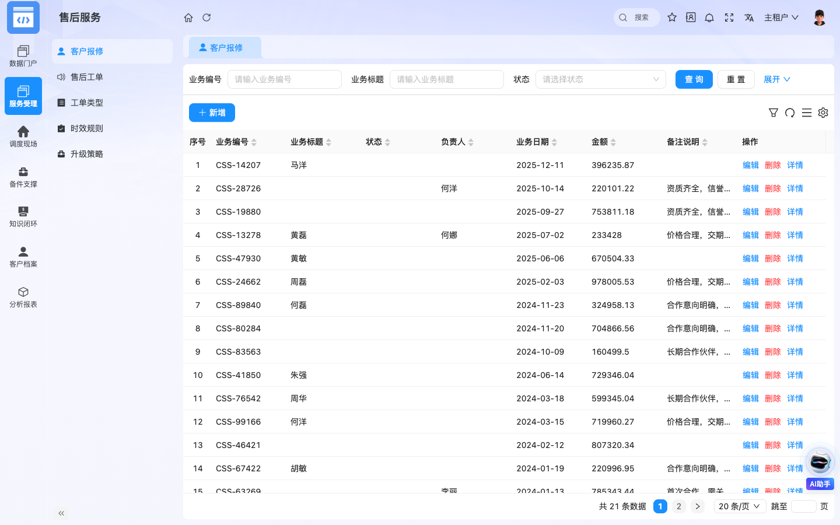Change row density with the lines icon
The width and height of the screenshot is (840, 525).
[807, 113]
